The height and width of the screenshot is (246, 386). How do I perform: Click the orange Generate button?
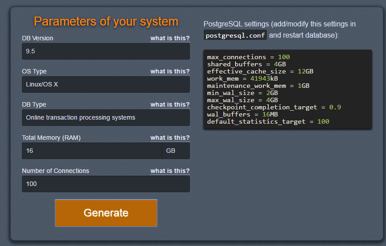(x=106, y=213)
